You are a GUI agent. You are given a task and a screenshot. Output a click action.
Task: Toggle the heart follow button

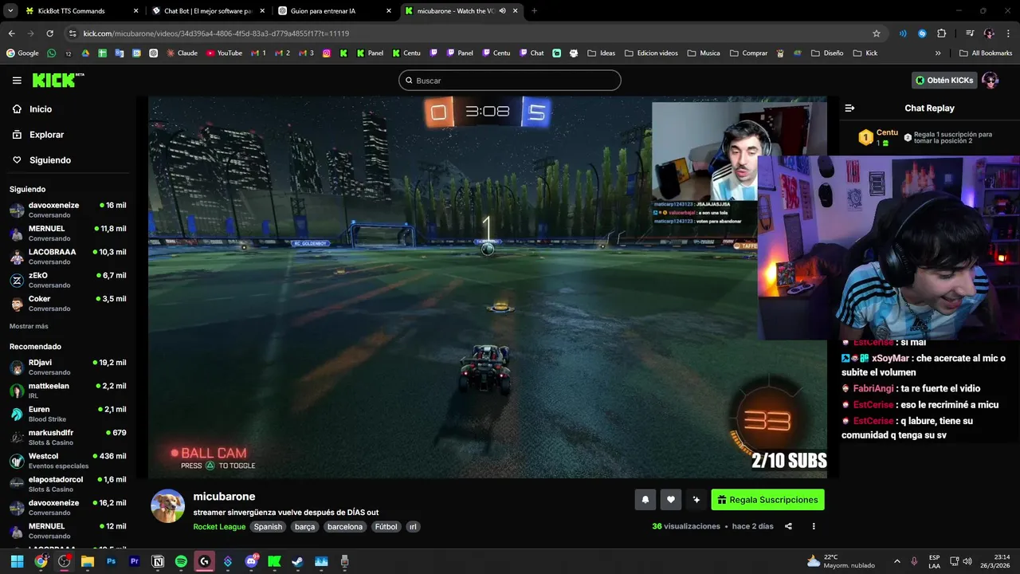click(x=671, y=500)
